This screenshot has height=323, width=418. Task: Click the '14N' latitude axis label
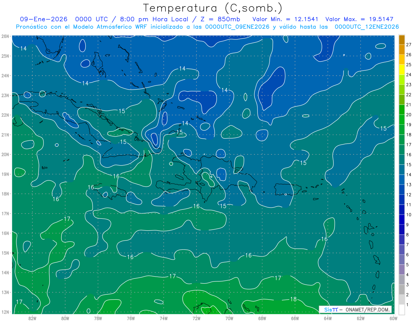click(5, 272)
